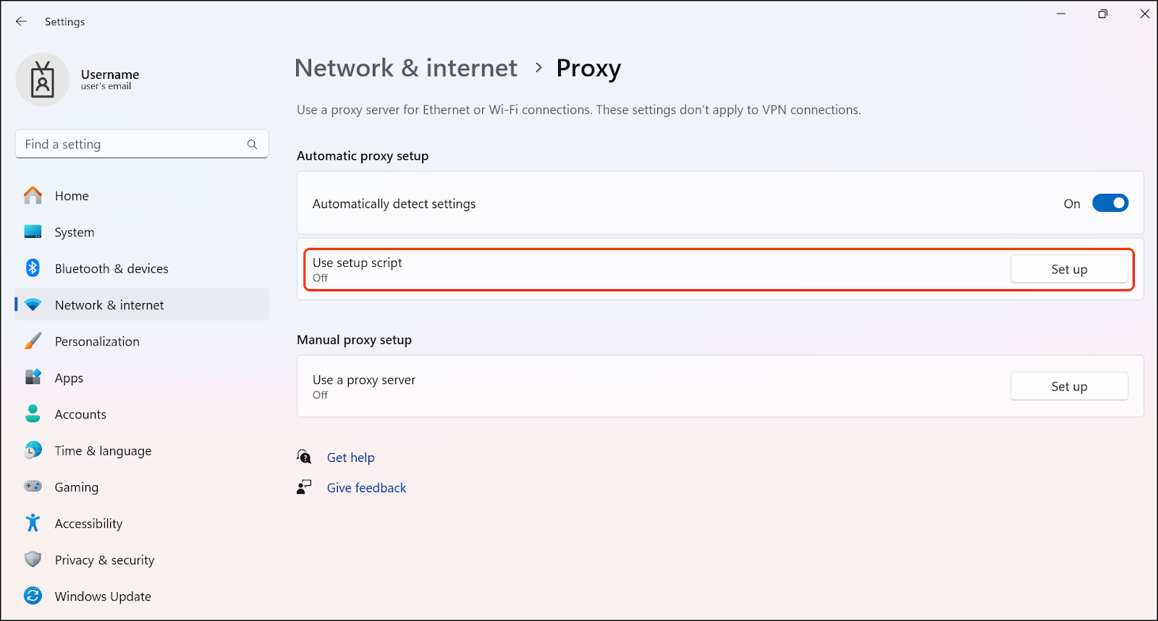Image resolution: width=1158 pixels, height=621 pixels.
Task: Click the search magnifier icon
Action: click(252, 145)
